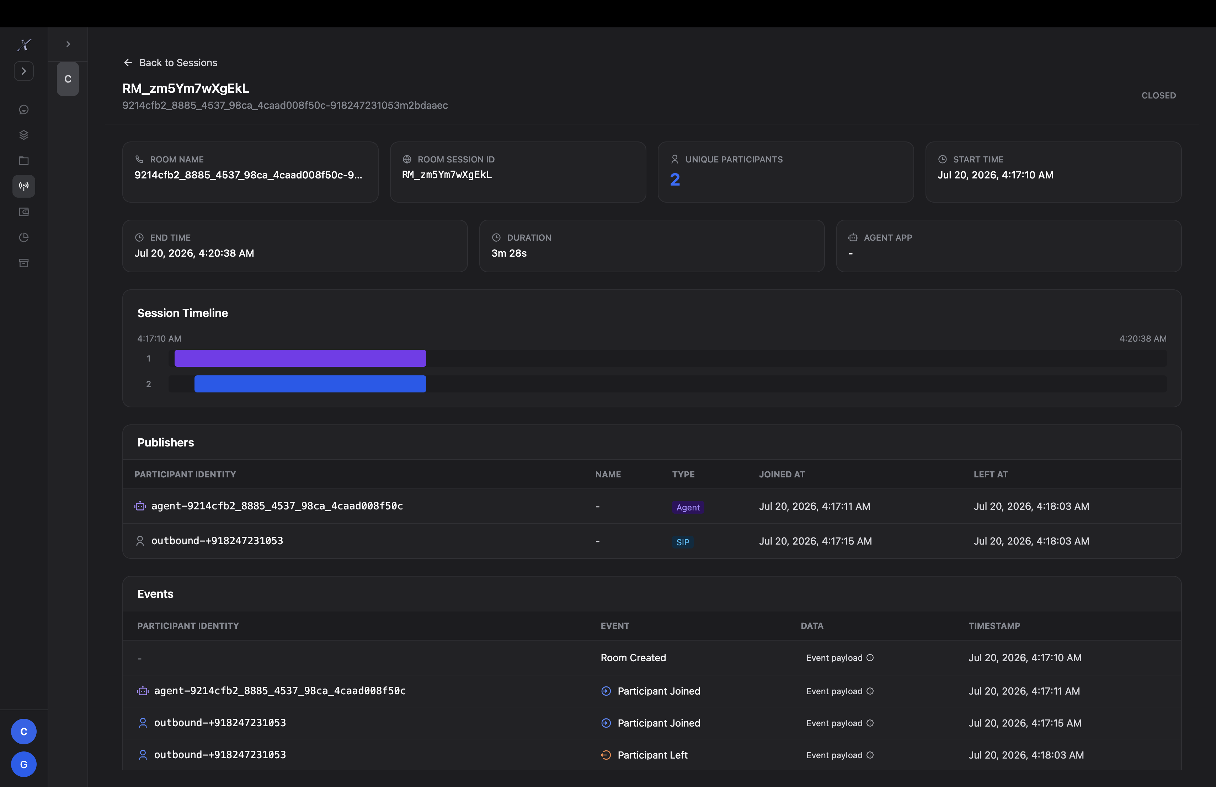1216x787 pixels.
Task: Click the robot icon in Events agent row
Action: pos(143,691)
